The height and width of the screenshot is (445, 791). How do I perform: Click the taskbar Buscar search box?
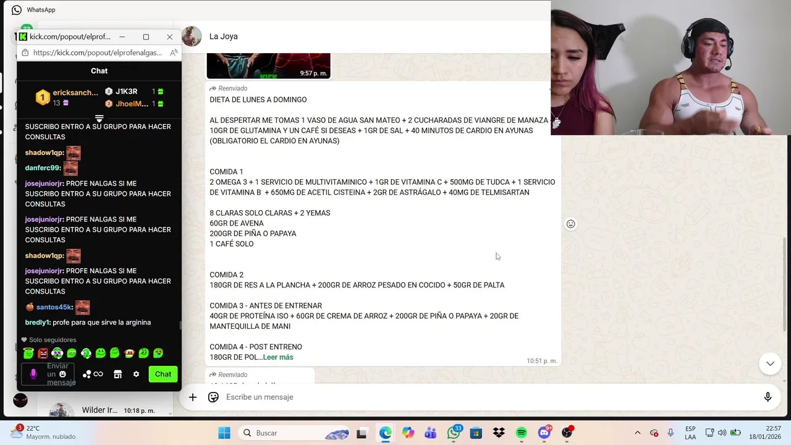tap(294, 433)
